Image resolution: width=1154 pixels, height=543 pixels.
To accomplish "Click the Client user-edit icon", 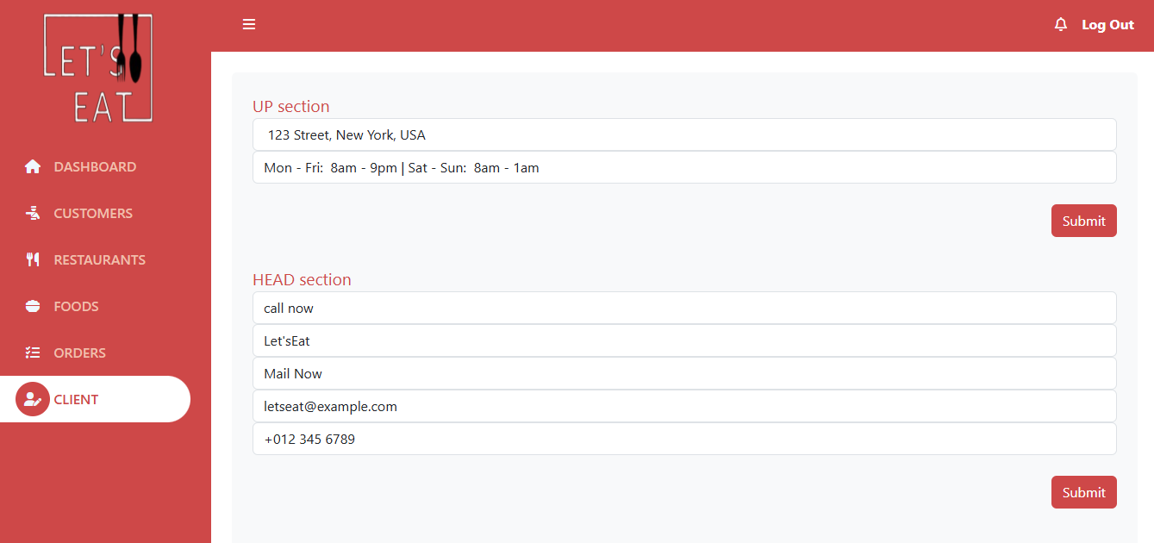I will [33, 399].
